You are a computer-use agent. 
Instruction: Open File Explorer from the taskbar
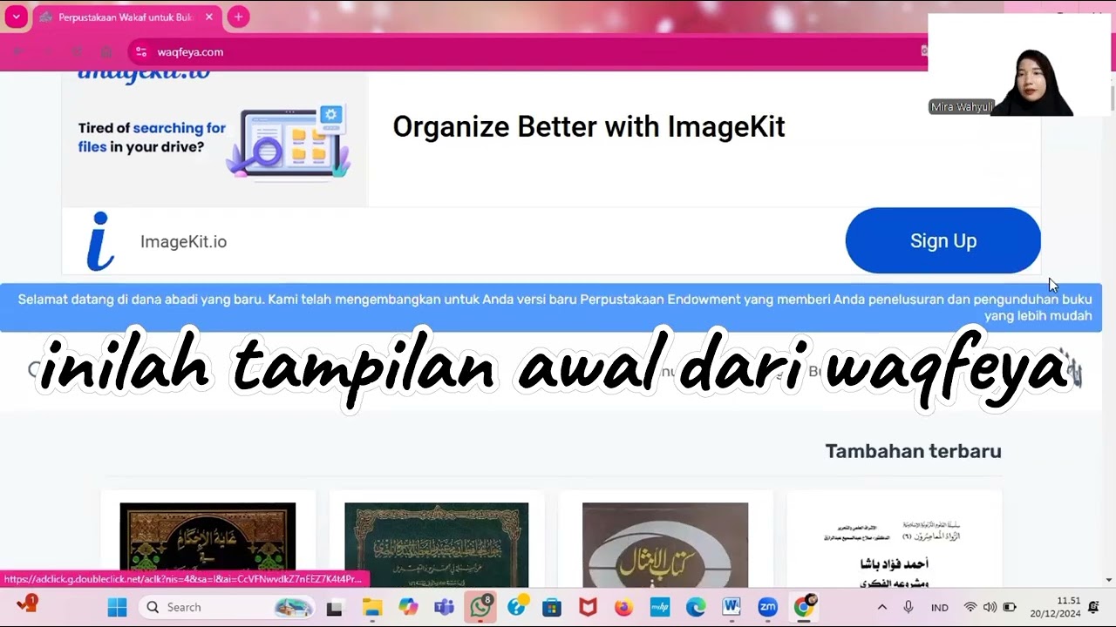372,607
